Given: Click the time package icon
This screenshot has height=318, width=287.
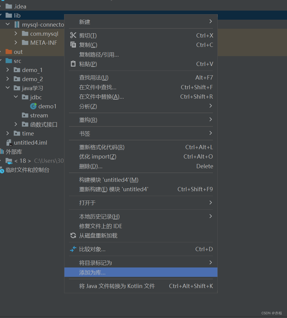Looking at the screenshot, I should click(17, 133).
